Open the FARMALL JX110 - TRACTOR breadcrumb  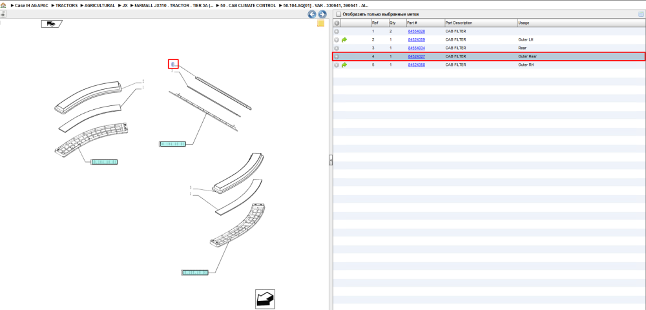click(174, 6)
